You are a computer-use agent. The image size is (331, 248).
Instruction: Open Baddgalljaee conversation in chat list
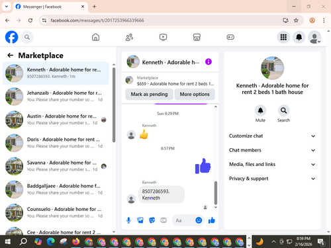point(56,189)
